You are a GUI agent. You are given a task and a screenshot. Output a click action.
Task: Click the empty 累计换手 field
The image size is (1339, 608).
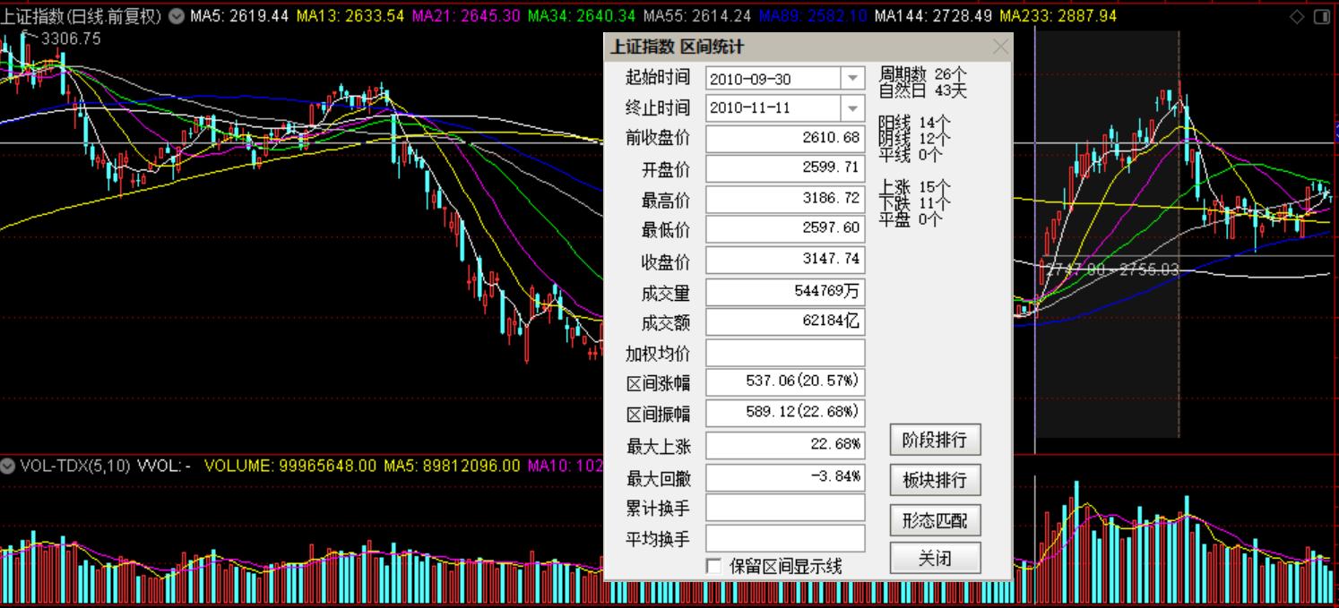[x=785, y=508]
